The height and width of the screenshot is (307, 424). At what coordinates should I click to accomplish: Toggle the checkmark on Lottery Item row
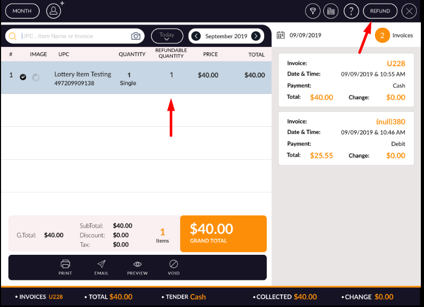tap(23, 77)
